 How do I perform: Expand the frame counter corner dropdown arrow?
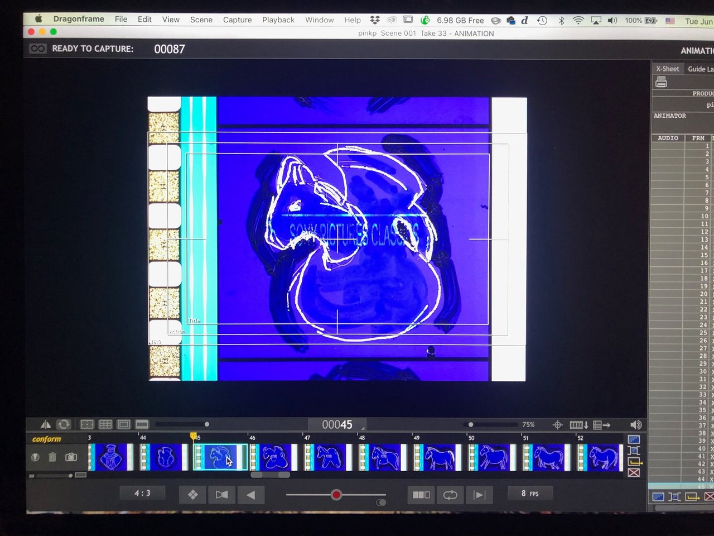(363, 429)
